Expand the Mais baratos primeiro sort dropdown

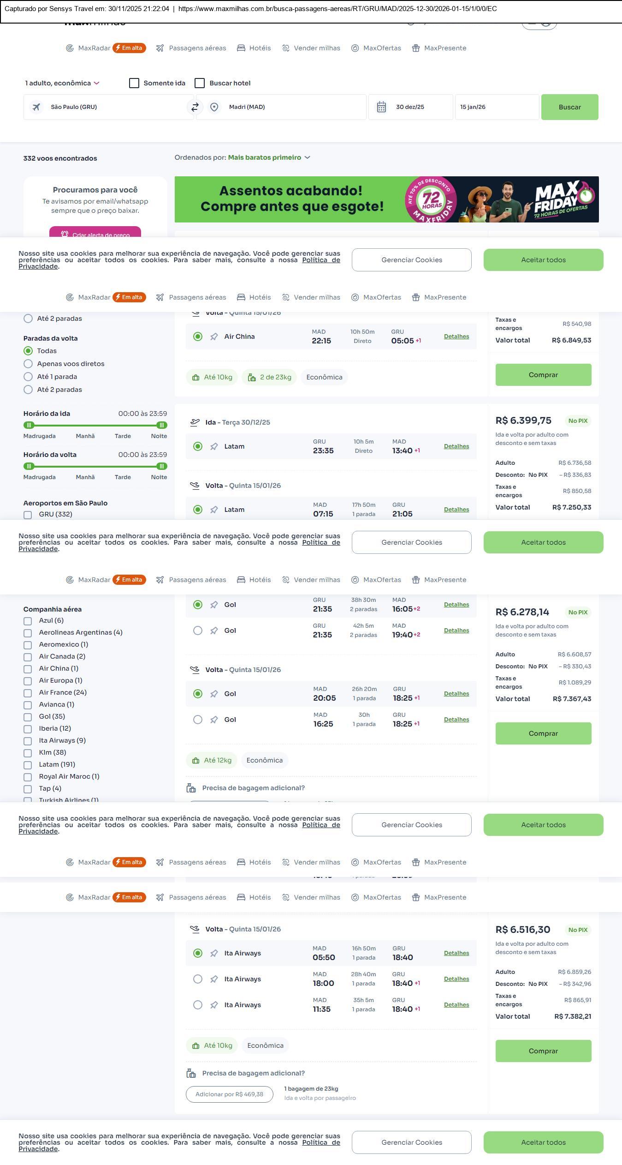point(269,157)
